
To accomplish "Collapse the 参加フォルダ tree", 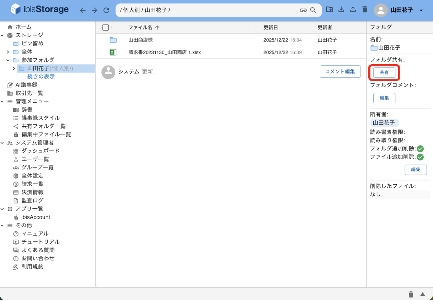I will (x=9, y=60).
